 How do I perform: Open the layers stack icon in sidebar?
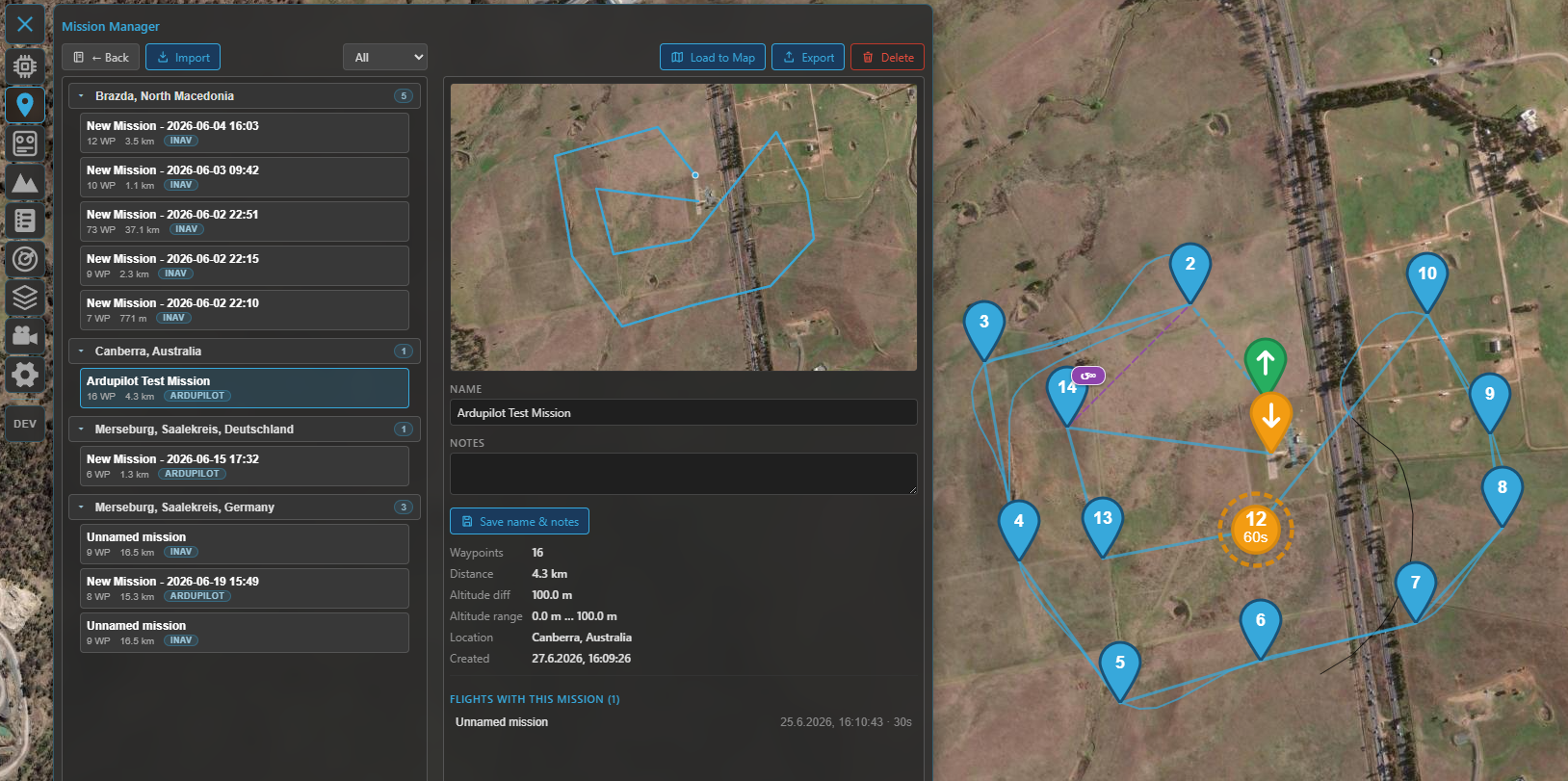[x=25, y=298]
